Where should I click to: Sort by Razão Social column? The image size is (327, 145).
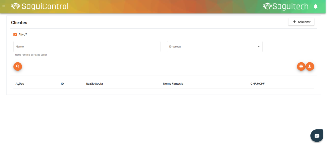coord(95,84)
